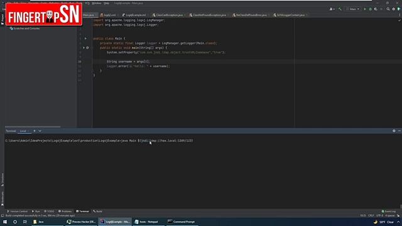Screen dimensions: 402x226
Task: Open the TODO tool window
Action: click(49, 212)
